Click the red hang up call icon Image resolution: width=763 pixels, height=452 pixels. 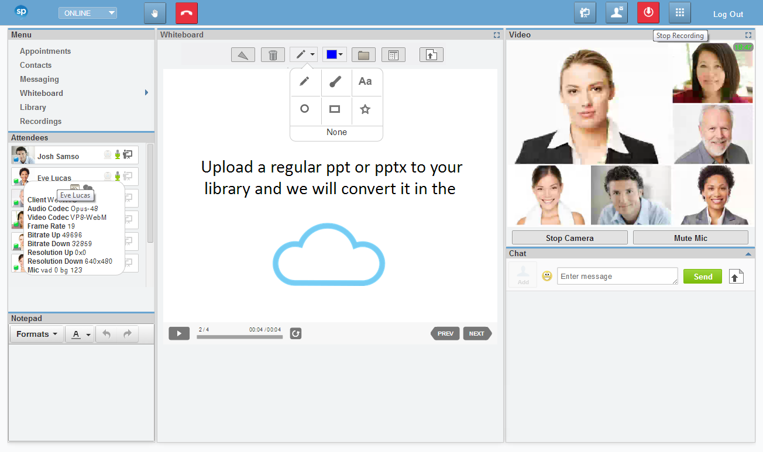(187, 13)
